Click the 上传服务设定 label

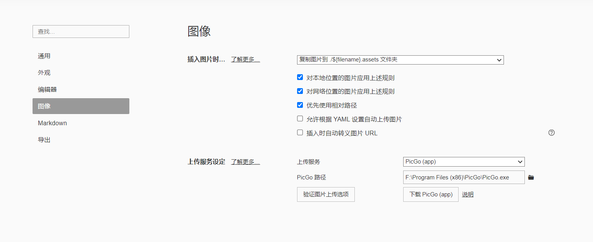pyautogui.click(x=206, y=162)
